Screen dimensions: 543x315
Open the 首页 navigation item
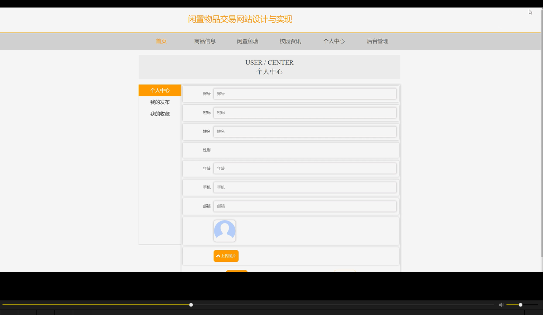[161, 41]
